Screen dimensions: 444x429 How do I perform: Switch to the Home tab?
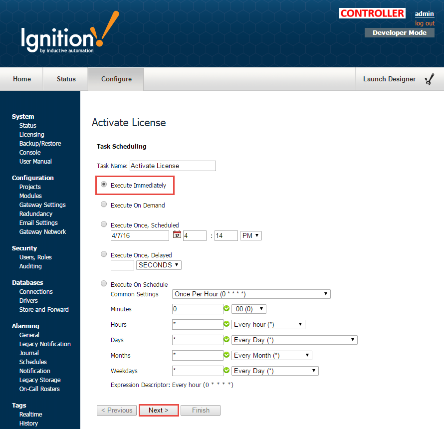[21, 79]
